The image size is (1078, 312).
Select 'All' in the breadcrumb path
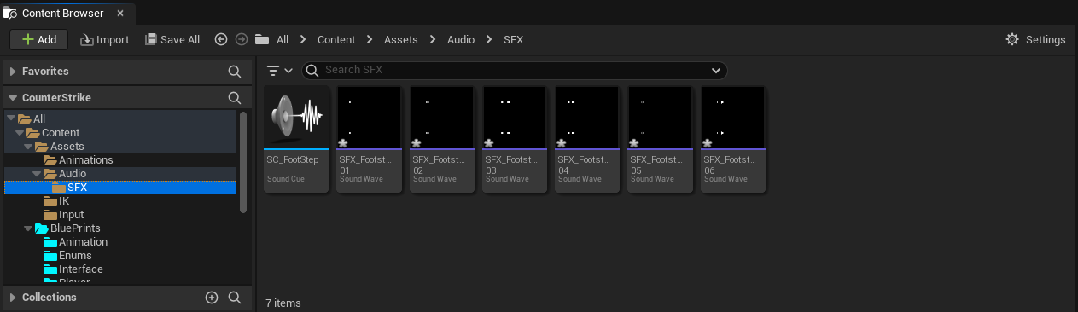point(283,39)
